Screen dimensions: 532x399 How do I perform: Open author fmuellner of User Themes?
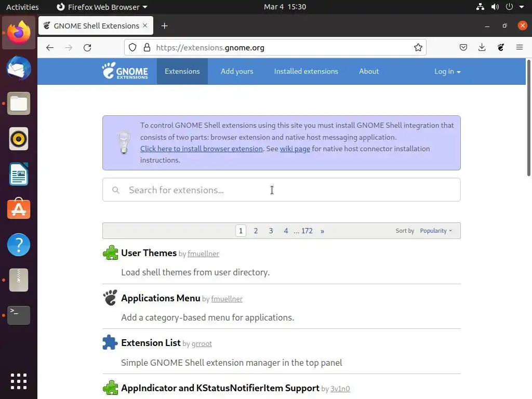[203, 254]
